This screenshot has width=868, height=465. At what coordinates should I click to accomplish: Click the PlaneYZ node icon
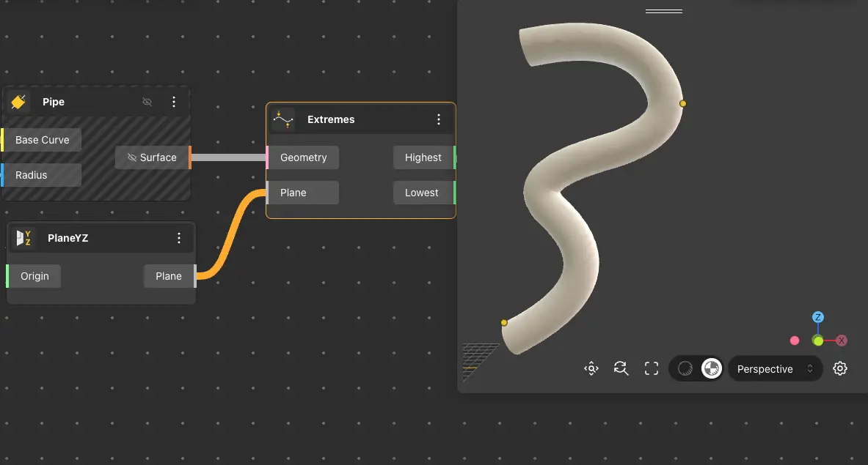(x=24, y=238)
